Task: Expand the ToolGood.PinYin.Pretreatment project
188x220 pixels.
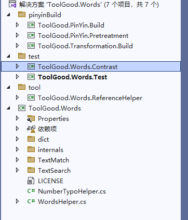Action: 17,35
